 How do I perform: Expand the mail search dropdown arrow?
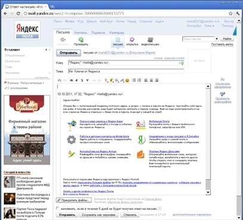(x=217, y=39)
